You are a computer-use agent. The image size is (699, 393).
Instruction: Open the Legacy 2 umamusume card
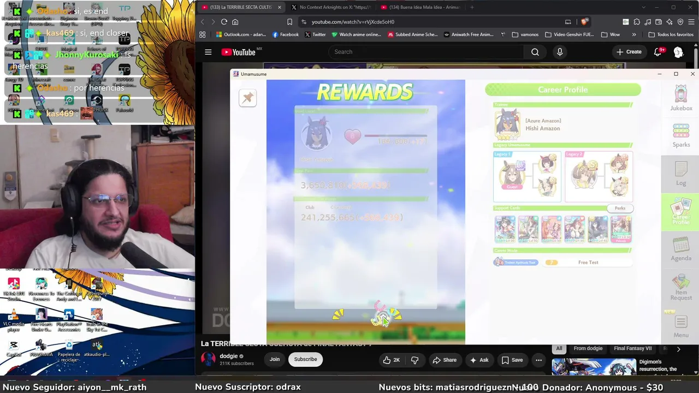(x=599, y=176)
